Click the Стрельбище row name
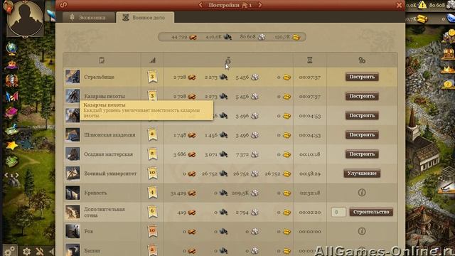This screenshot has height=256, width=455. (99, 77)
